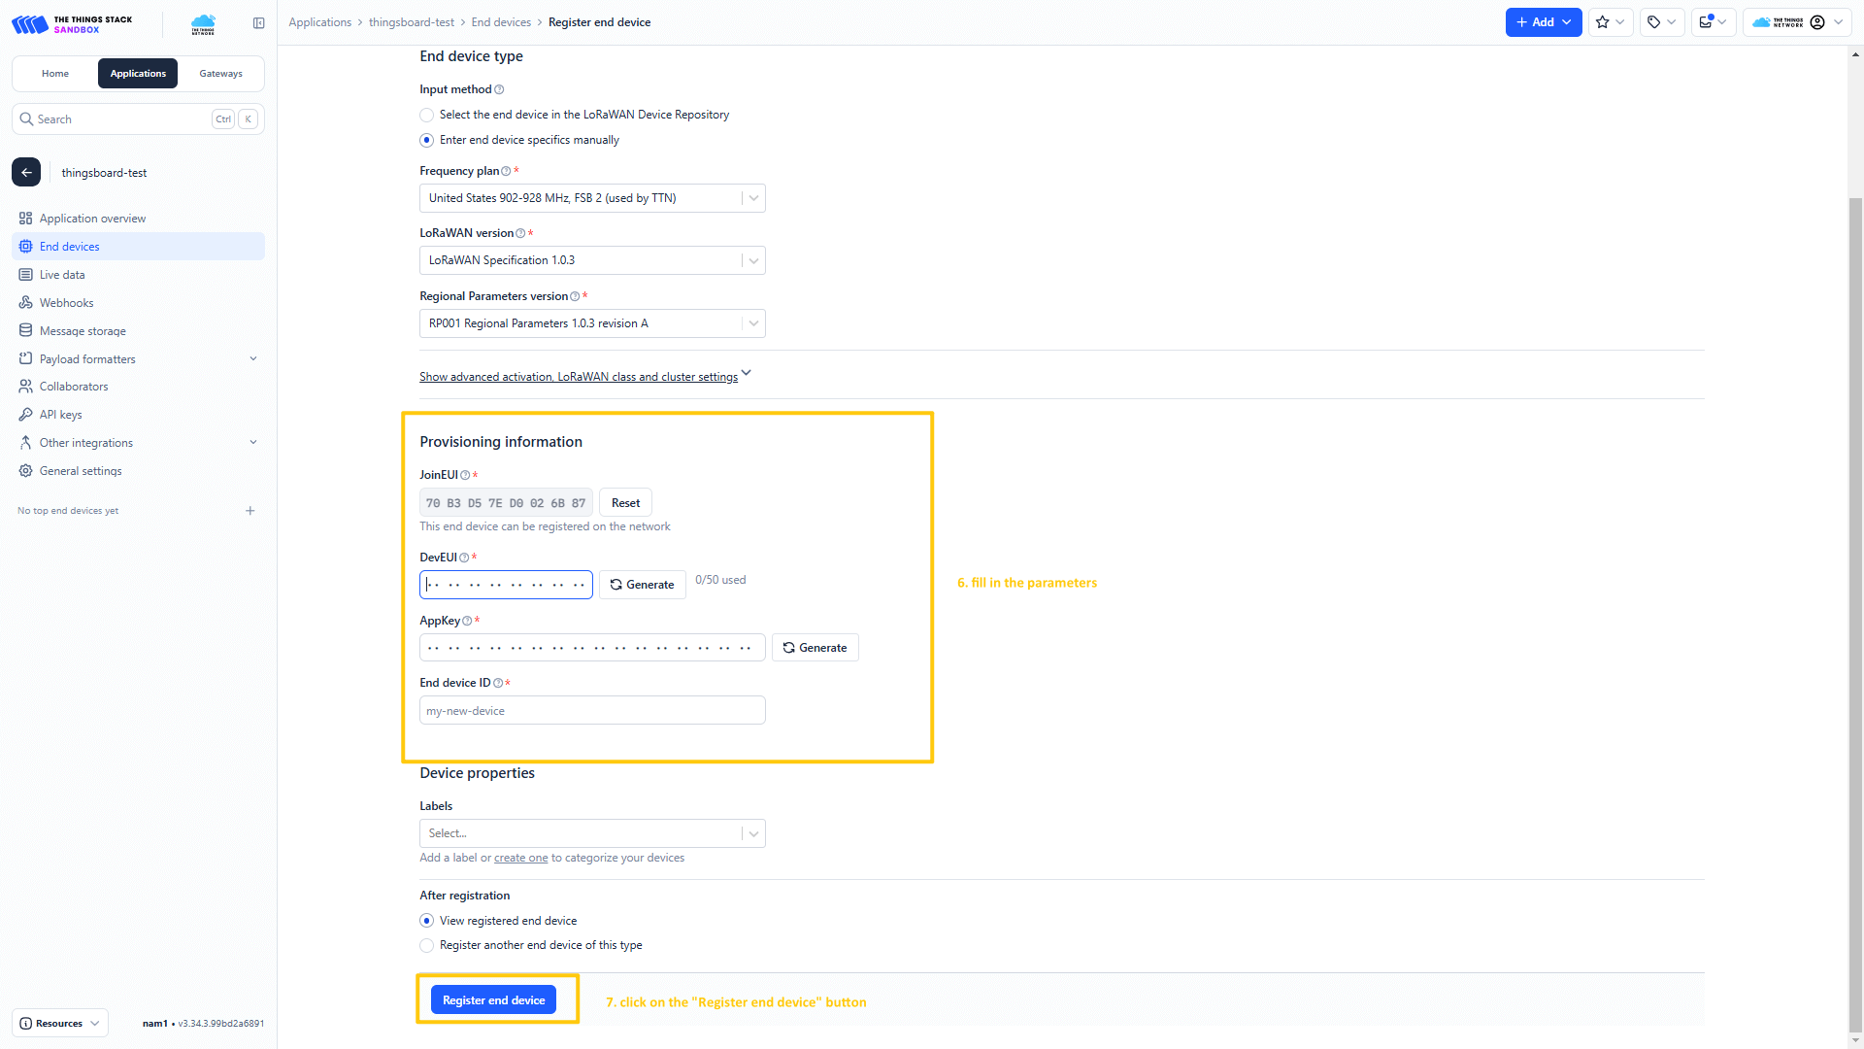
Task: Choose Register another end device of this type
Action: [427, 945]
